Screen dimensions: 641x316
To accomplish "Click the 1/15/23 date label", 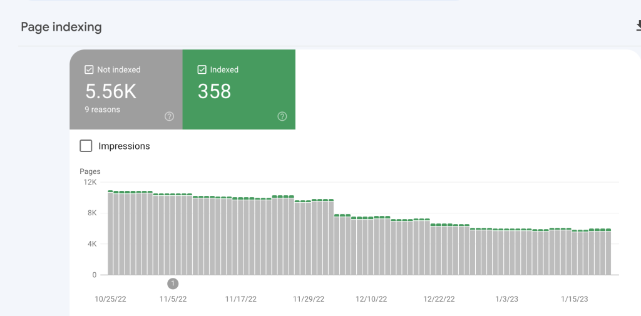I will 575,299.
